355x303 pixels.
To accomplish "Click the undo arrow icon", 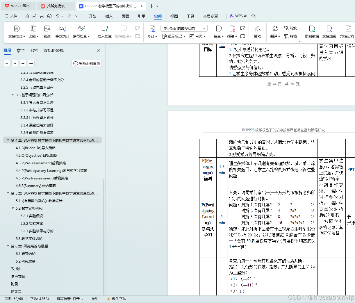I will (58, 16).
